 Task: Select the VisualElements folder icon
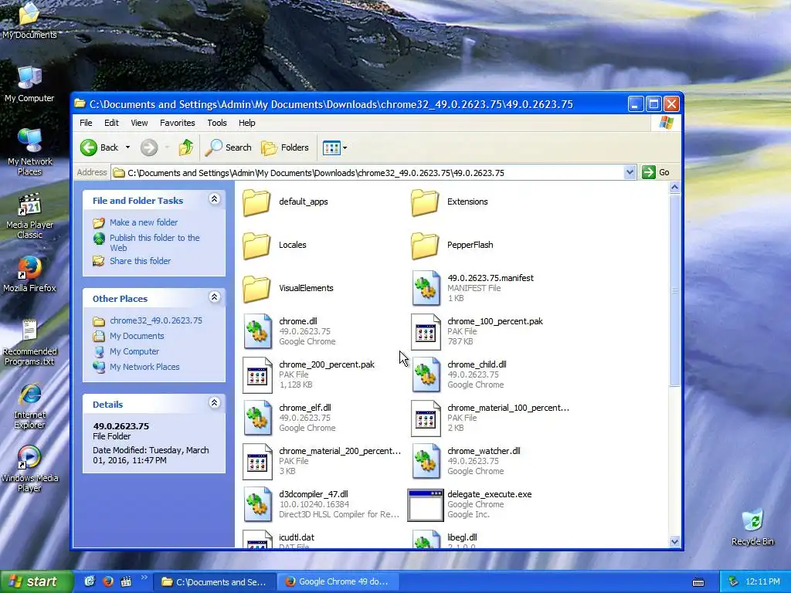coord(256,289)
